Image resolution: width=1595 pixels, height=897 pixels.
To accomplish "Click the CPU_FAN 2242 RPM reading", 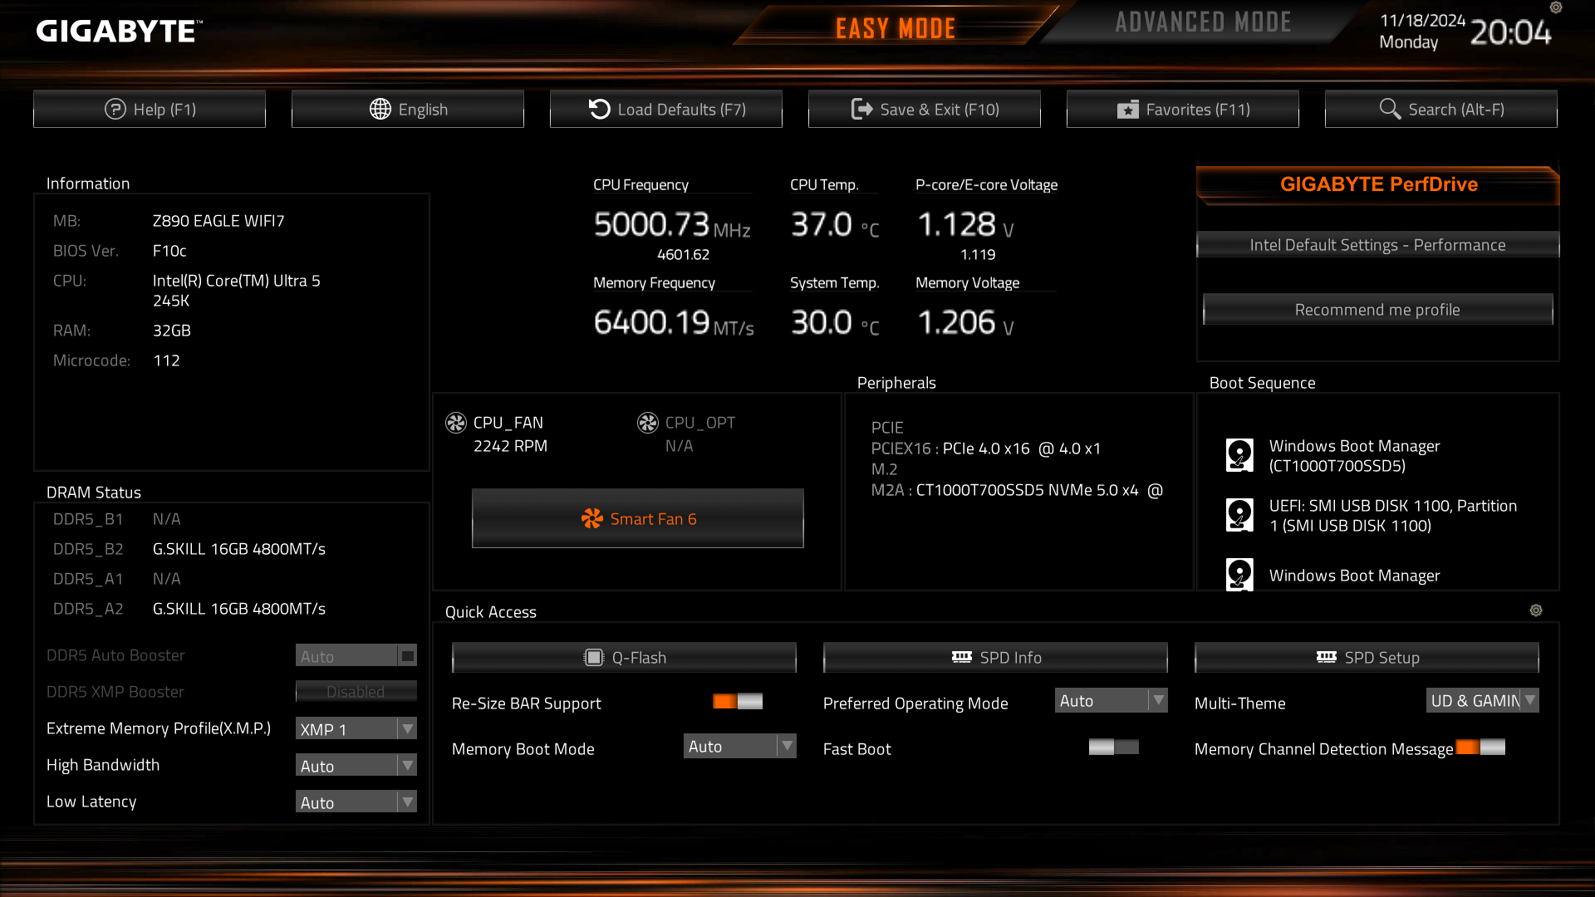I will click(510, 446).
